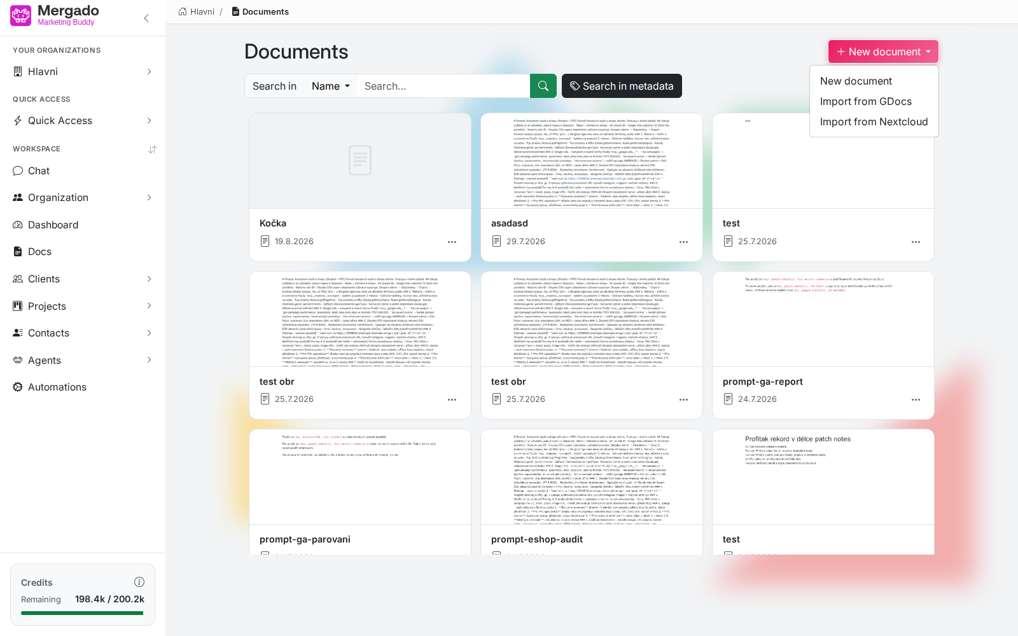The image size is (1018, 636).
Task: Focus the Search text field
Action: (443, 86)
